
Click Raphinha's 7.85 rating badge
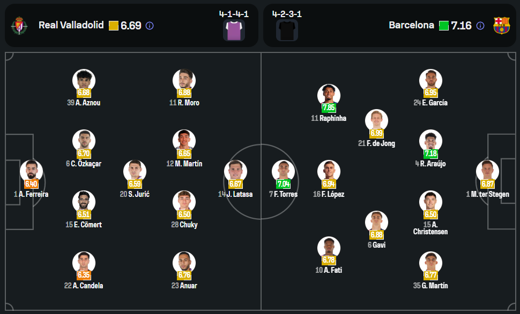(x=329, y=108)
